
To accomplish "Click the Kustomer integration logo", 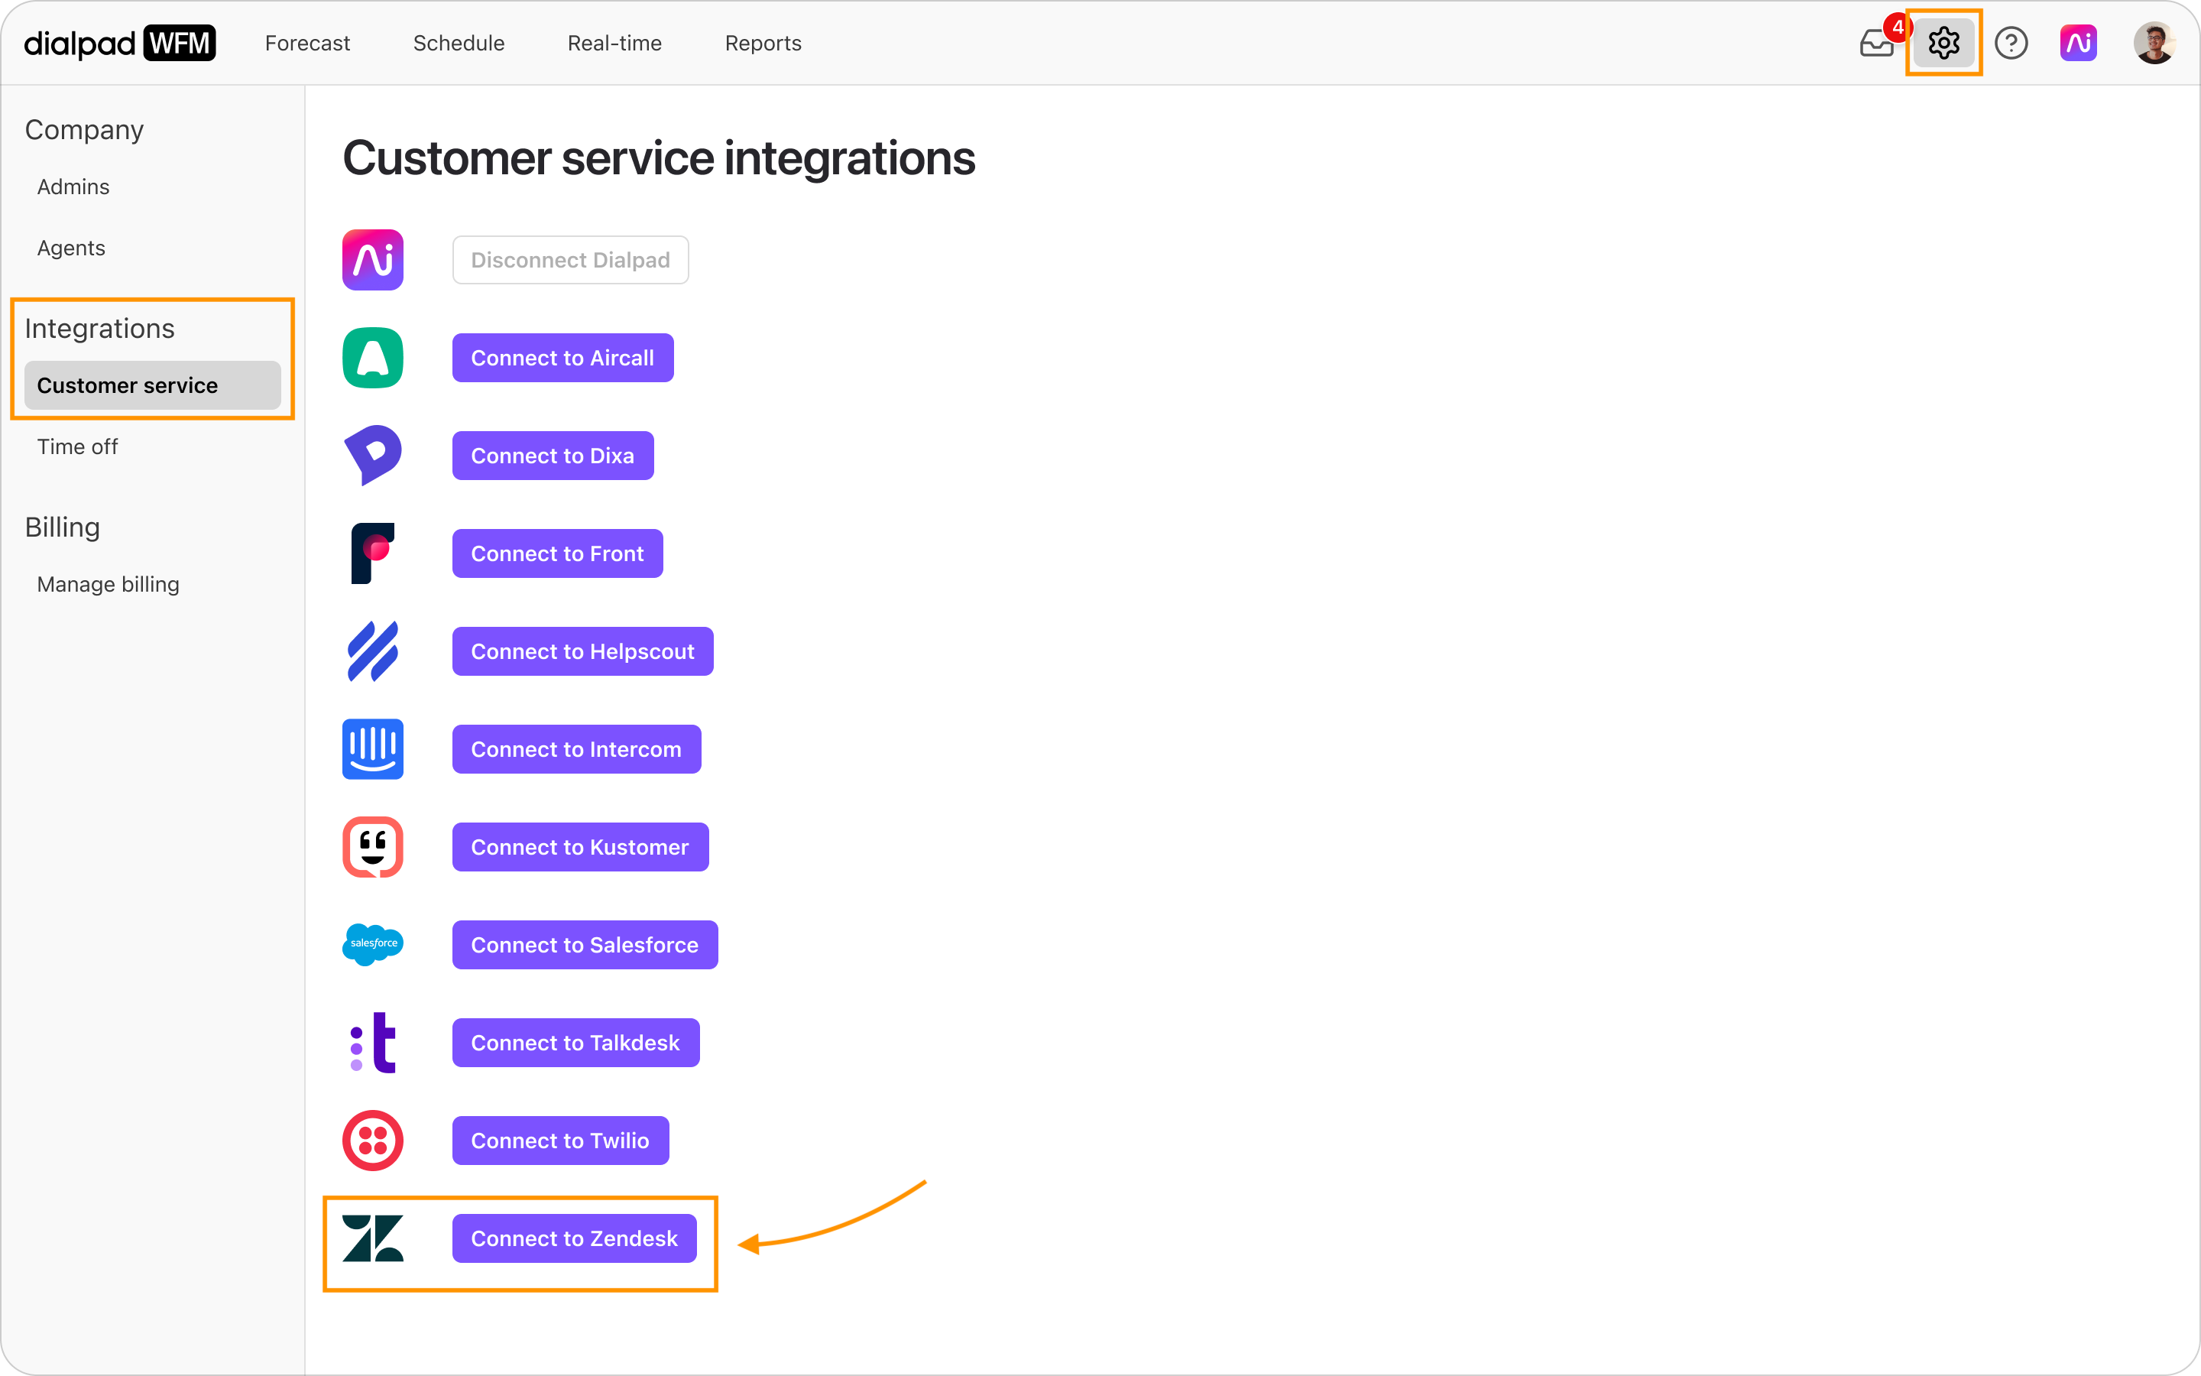I will click(x=373, y=847).
